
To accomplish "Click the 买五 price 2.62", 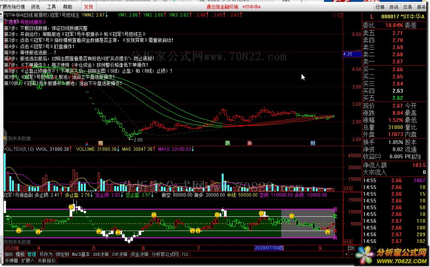I will pyautogui.click(x=397, y=98).
